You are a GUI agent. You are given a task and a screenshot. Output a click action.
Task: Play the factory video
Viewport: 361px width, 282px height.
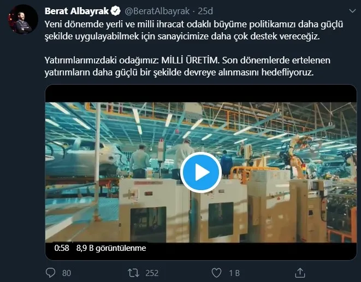tap(201, 172)
